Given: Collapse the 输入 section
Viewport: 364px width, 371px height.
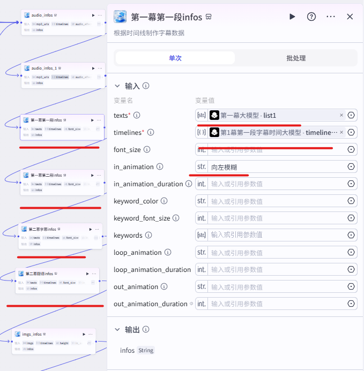Looking at the screenshot, I should [x=117, y=86].
